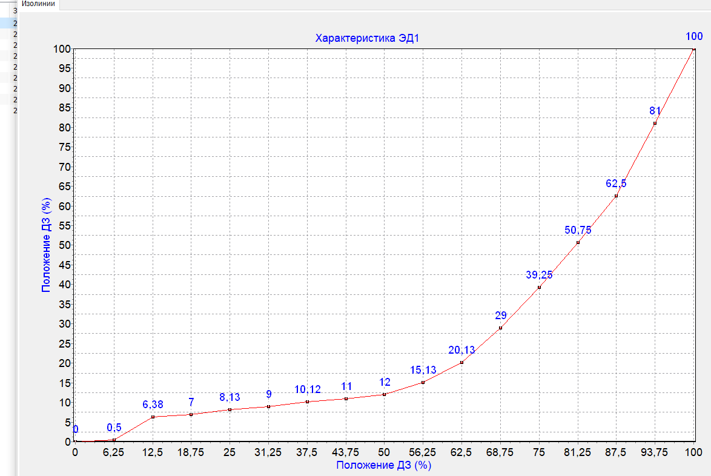
Task: Click the curve point labeled 50,75
Action: coord(578,242)
